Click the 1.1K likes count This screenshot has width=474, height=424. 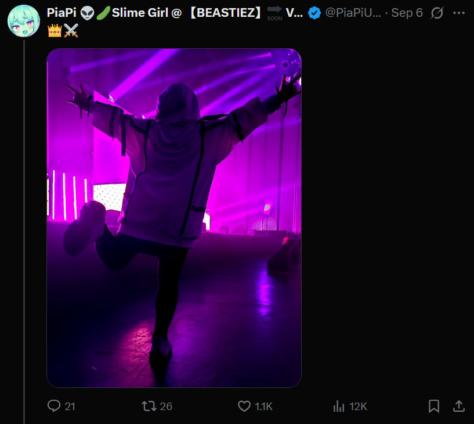point(263,406)
